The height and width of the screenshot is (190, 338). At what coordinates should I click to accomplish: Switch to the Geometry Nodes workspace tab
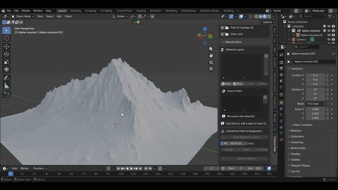(209, 11)
